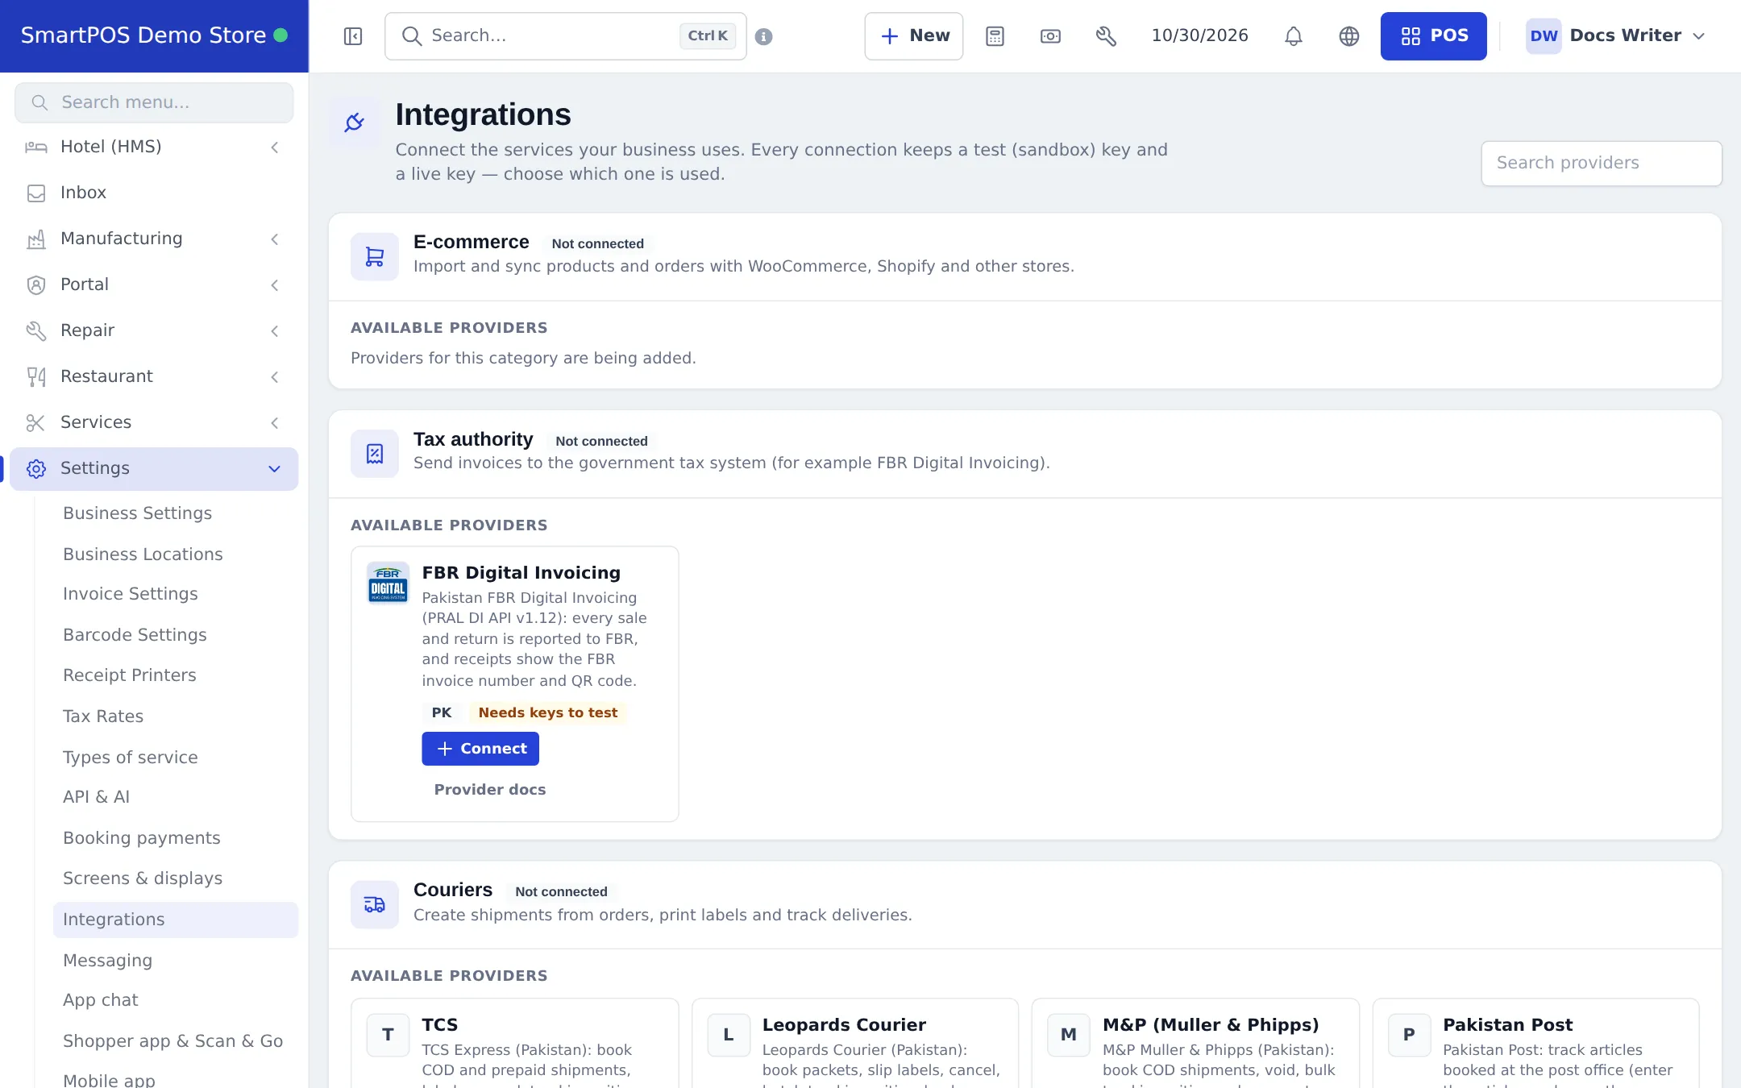Open the wrench tools icon
The image size is (1741, 1088).
pos(1107,36)
